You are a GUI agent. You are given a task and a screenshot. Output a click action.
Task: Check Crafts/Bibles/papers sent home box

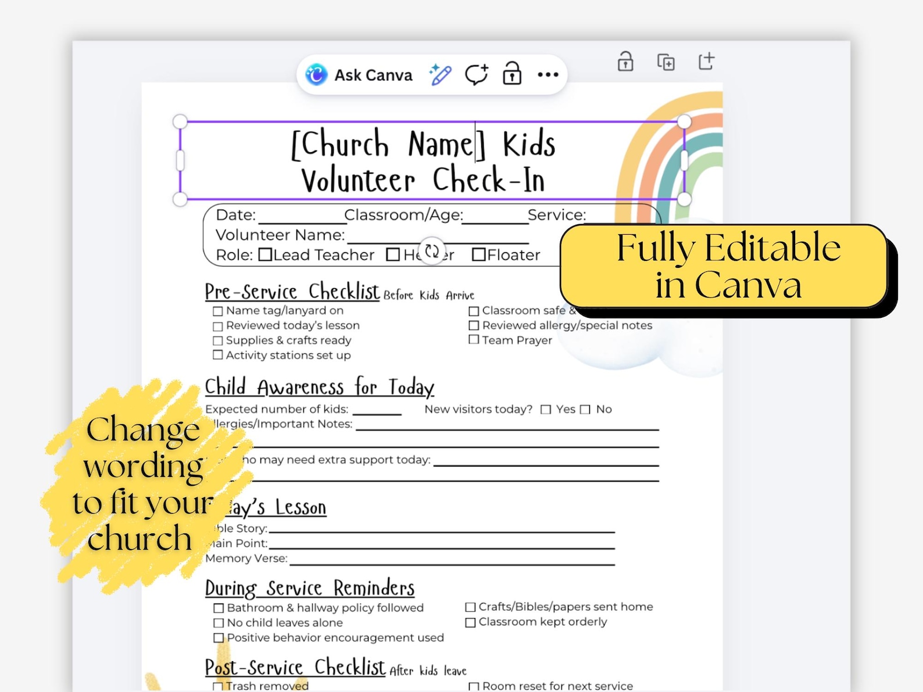tap(471, 607)
